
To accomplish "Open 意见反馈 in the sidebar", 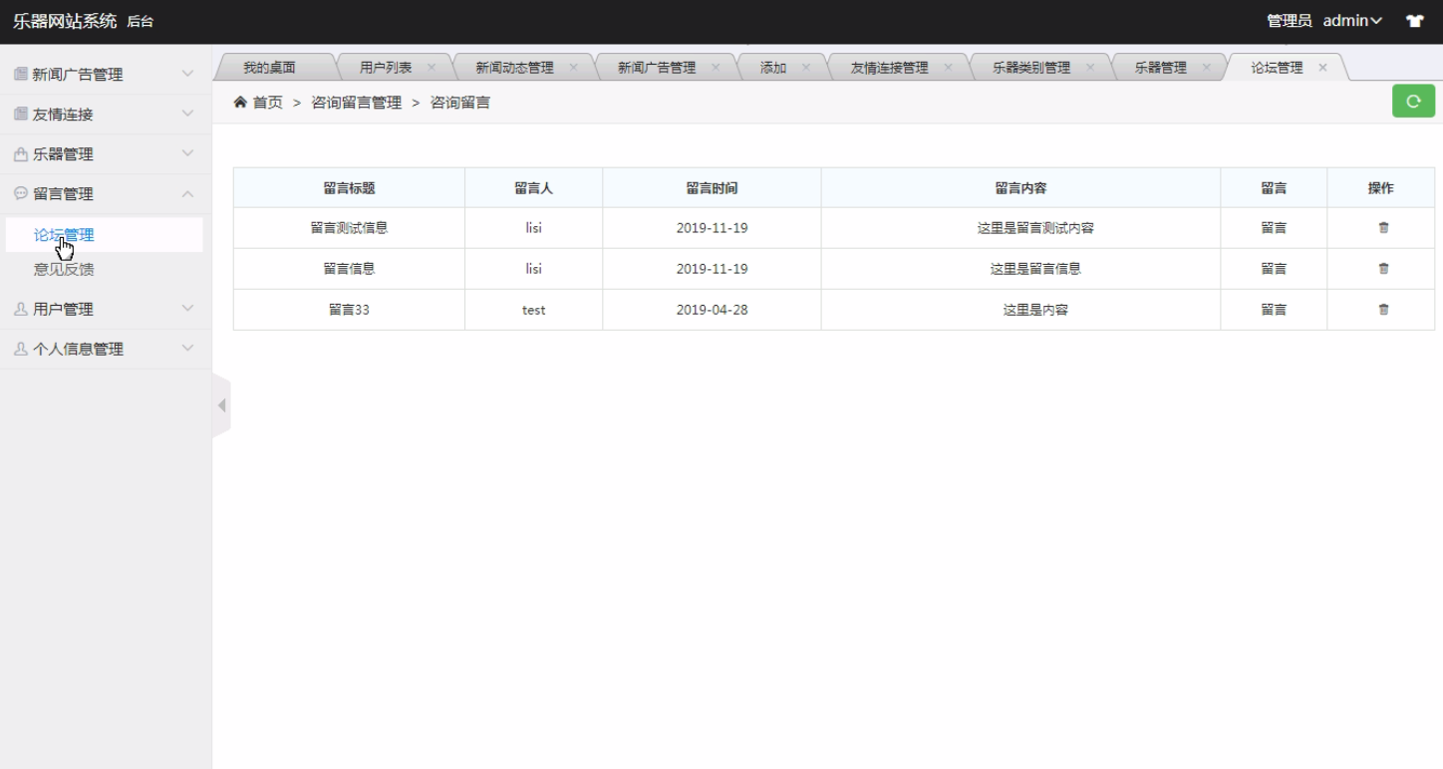I will [x=64, y=269].
